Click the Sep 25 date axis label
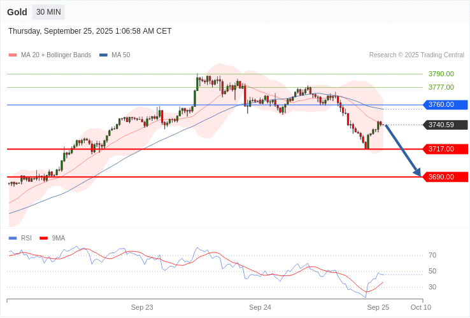The height and width of the screenshot is (318, 470). (x=378, y=307)
